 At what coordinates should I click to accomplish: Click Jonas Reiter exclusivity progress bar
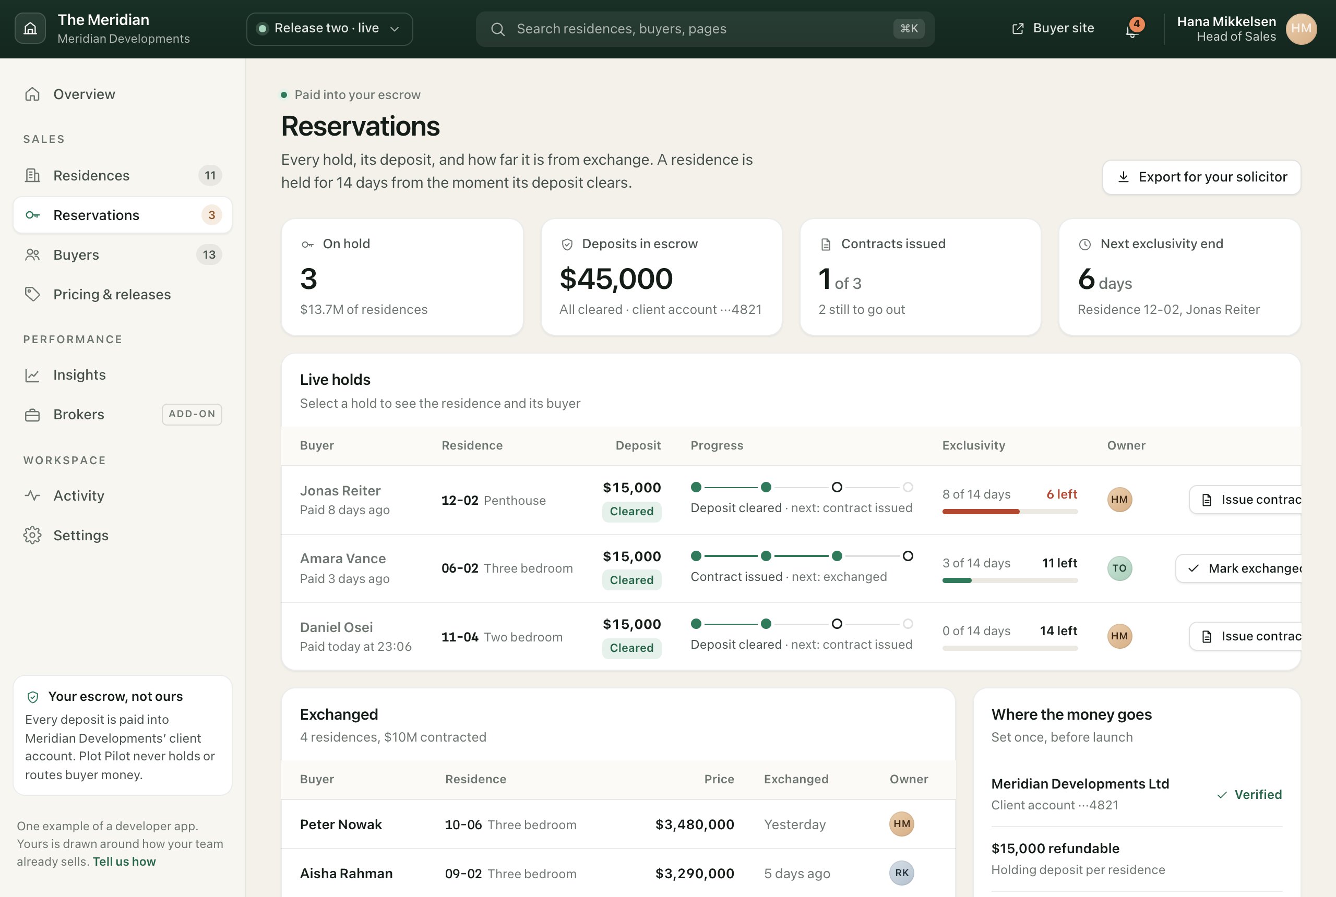tap(1010, 512)
